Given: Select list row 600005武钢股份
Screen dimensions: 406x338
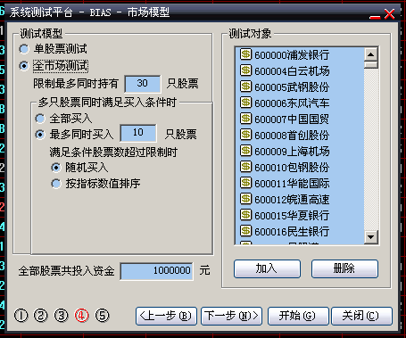Looking at the screenshot, I should tap(300, 87).
